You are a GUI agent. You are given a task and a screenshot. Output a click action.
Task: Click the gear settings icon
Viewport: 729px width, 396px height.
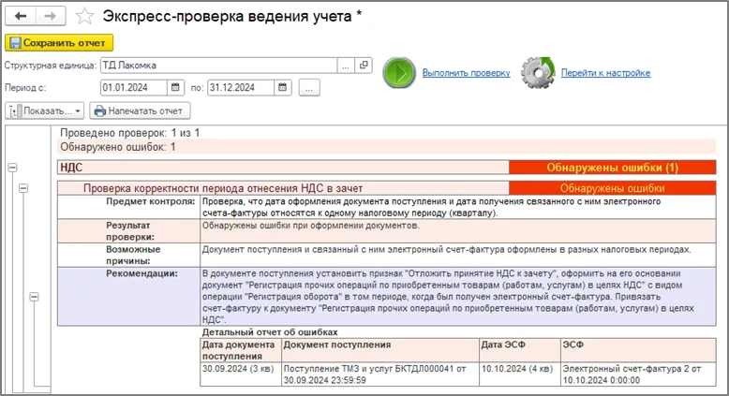[x=538, y=73]
